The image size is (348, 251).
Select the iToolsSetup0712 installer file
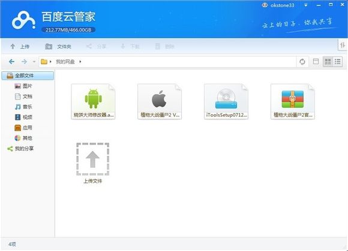pyautogui.click(x=226, y=101)
